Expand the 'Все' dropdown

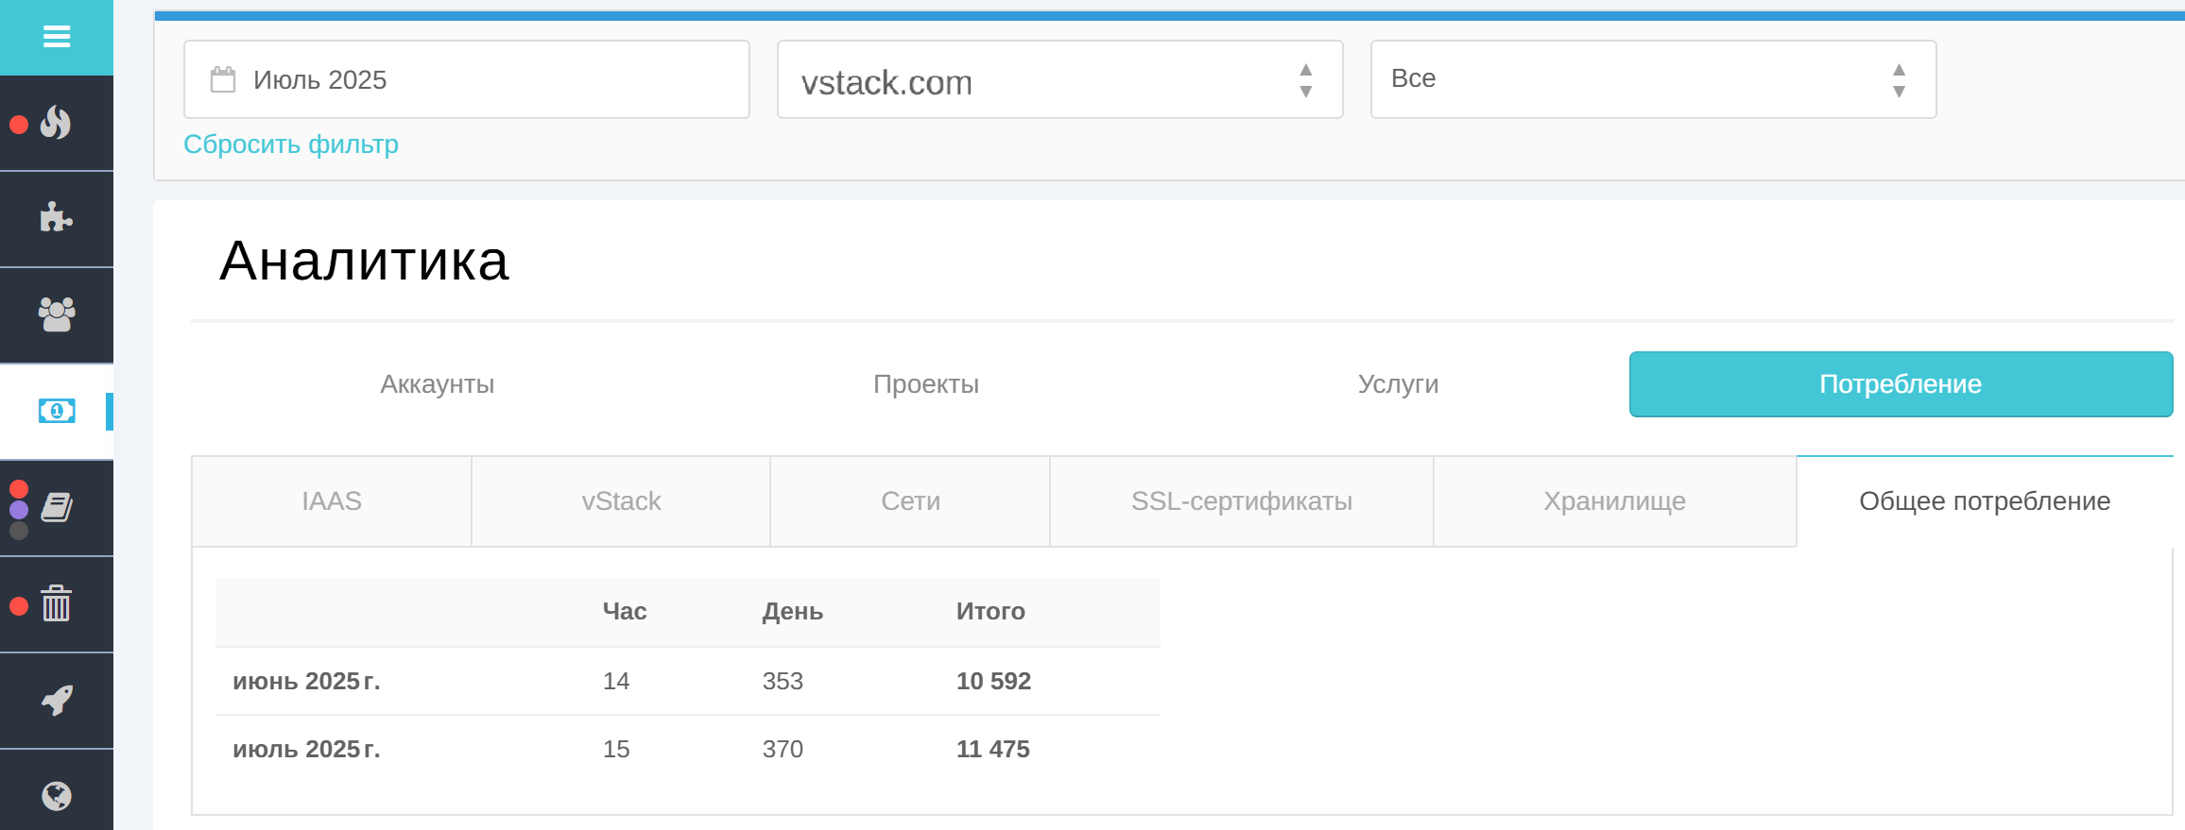(x=1653, y=79)
